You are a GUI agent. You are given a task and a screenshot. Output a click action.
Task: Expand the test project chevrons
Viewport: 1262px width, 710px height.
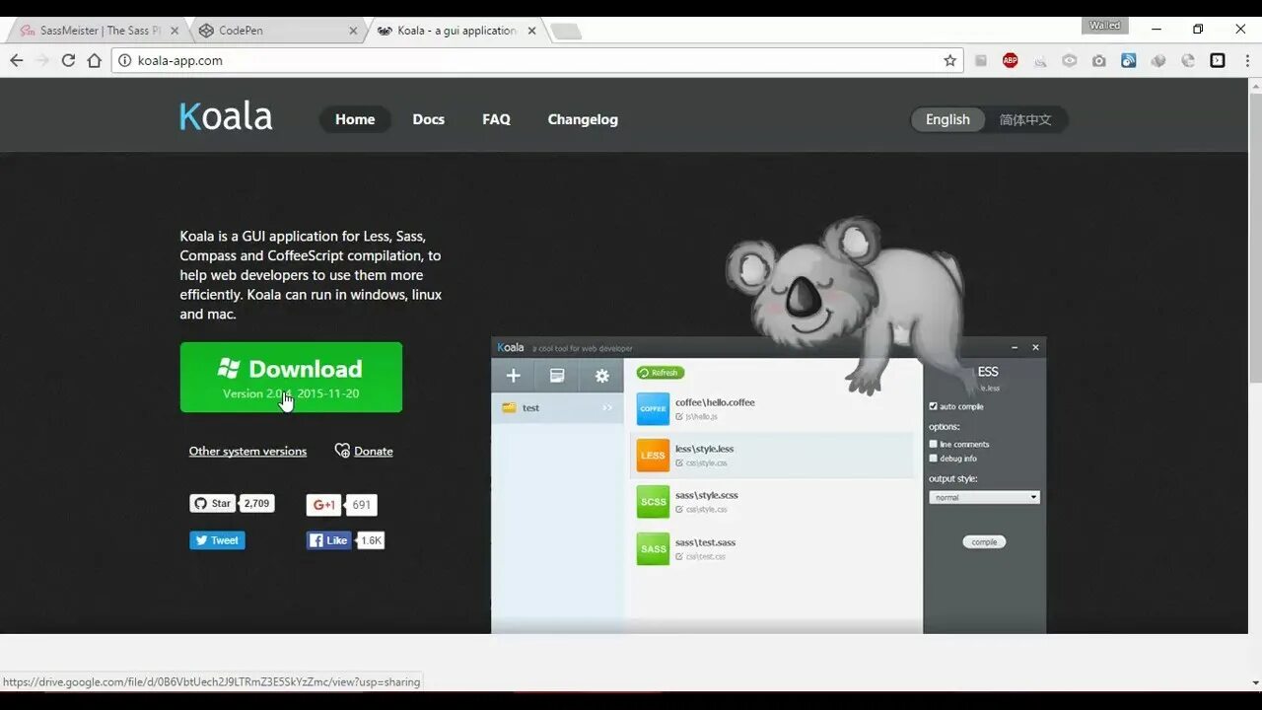[x=607, y=408]
